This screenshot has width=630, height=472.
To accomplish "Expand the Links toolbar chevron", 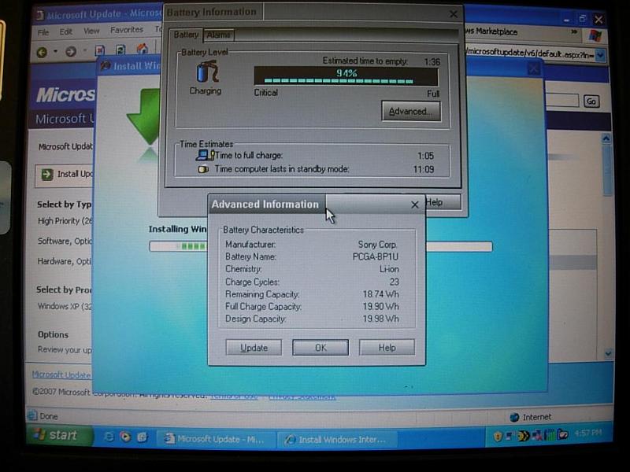I will click(x=574, y=31).
